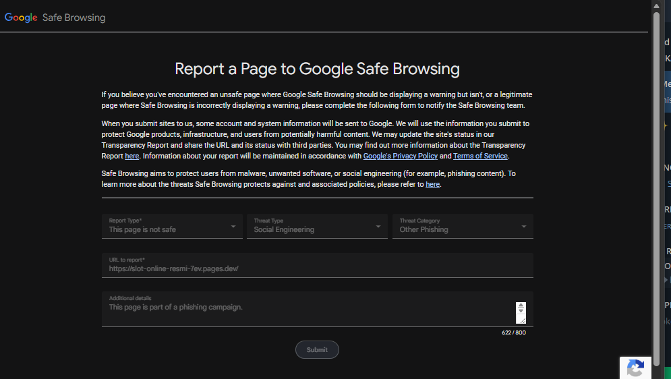Click the page vertical scrollbar thumb
Screen dimensions: 671x379
(656, 188)
